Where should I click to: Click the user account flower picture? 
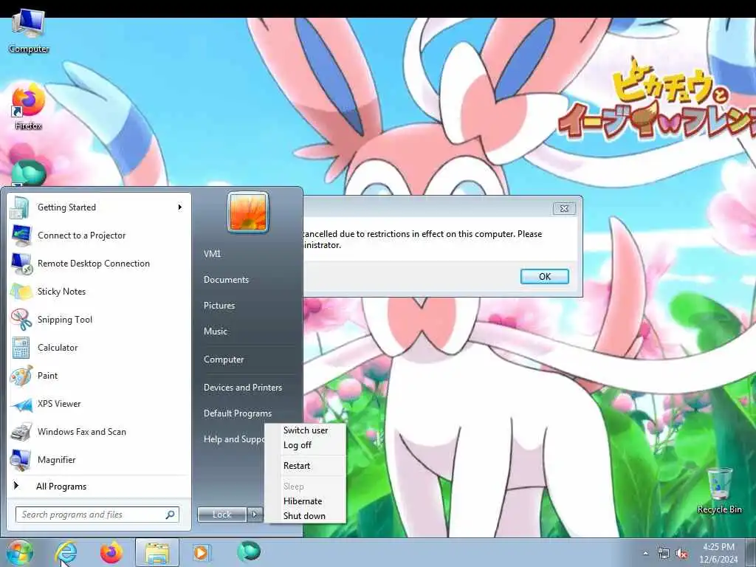[x=248, y=212]
